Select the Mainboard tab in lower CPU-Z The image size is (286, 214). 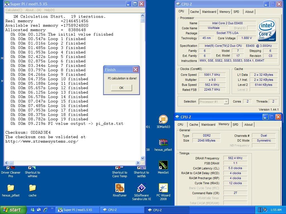click(208, 125)
